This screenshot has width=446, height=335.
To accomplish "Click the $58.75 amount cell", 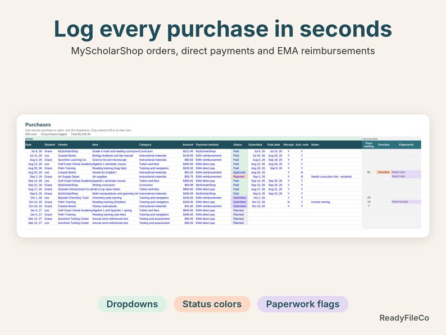I will coord(189,176).
